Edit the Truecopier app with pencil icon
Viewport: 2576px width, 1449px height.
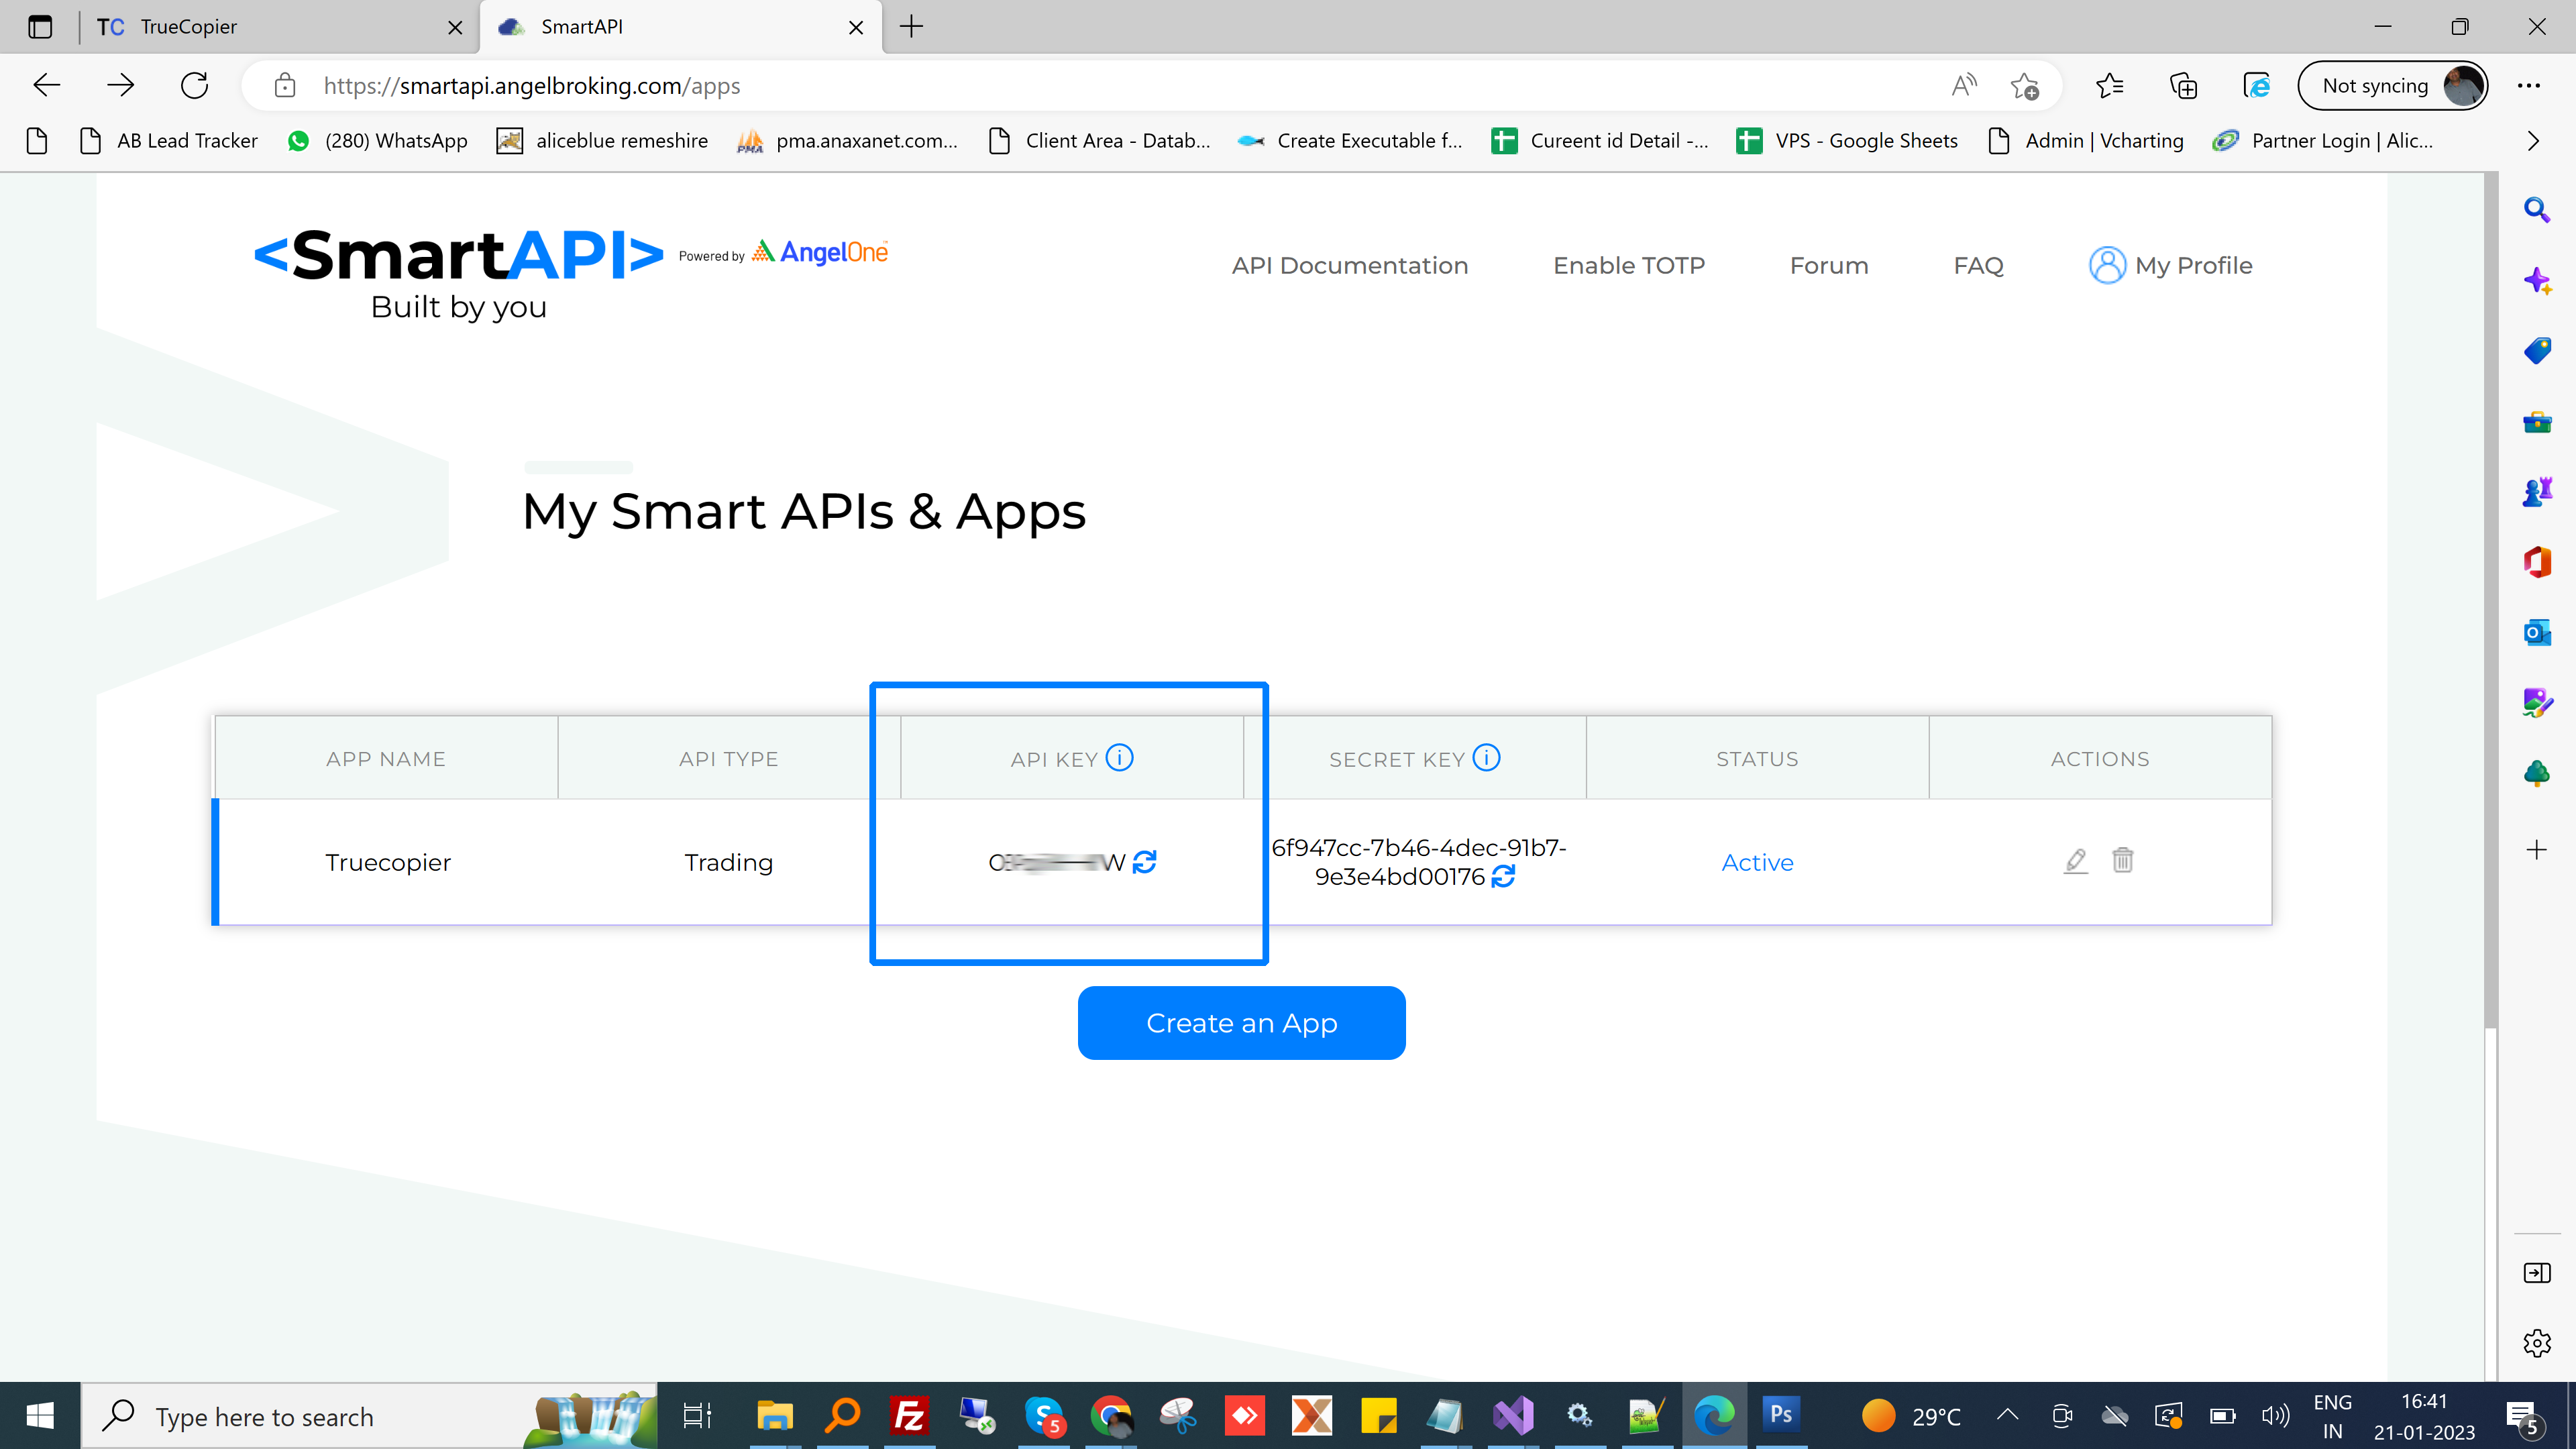point(2075,861)
